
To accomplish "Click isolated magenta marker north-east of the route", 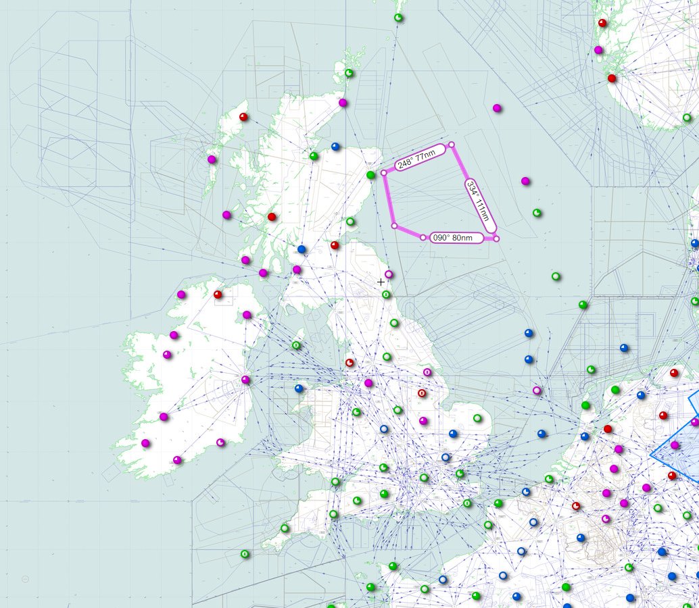I will pos(497,108).
